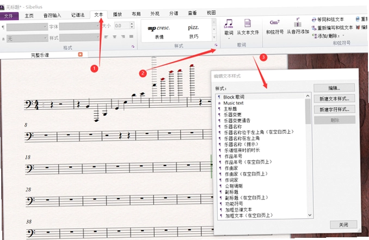Expand the 添加/删除 dropdown
The image size is (369, 240).
pos(343,36)
